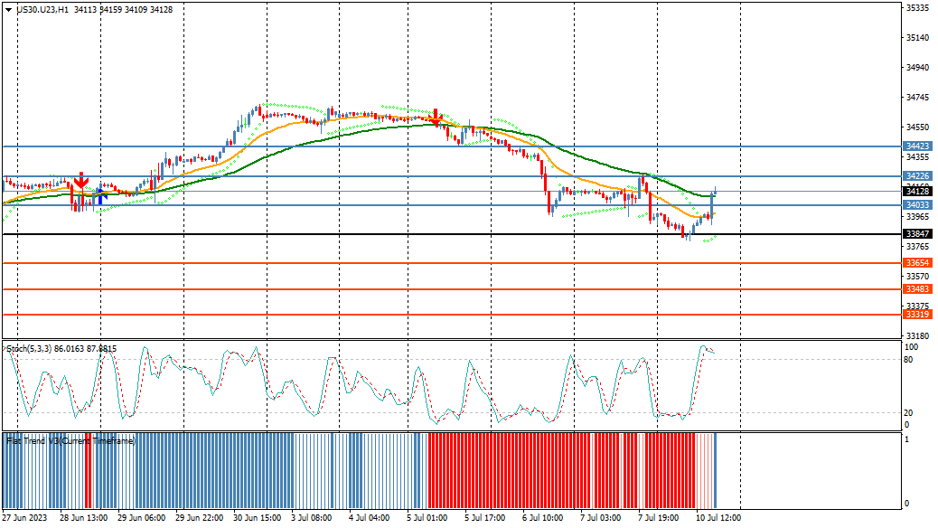Click the 5 Jul 01:00 time label

click(x=427, y=518)
